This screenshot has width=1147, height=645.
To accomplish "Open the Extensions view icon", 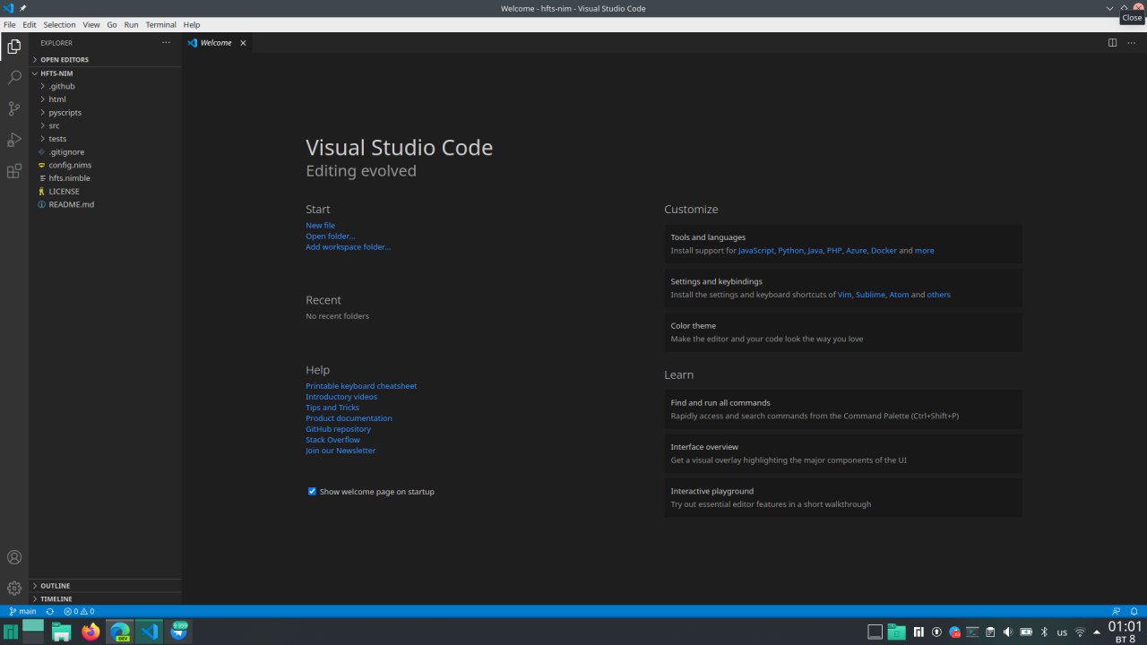I will pyautogui.click(x=14, y=171).
